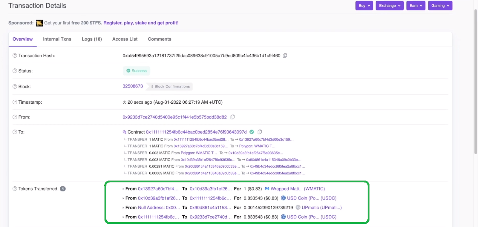
Task: Open contract 0x1111111254fb6c44bac0bed2854e76f90643097d
Action: (x=196, y=132)
